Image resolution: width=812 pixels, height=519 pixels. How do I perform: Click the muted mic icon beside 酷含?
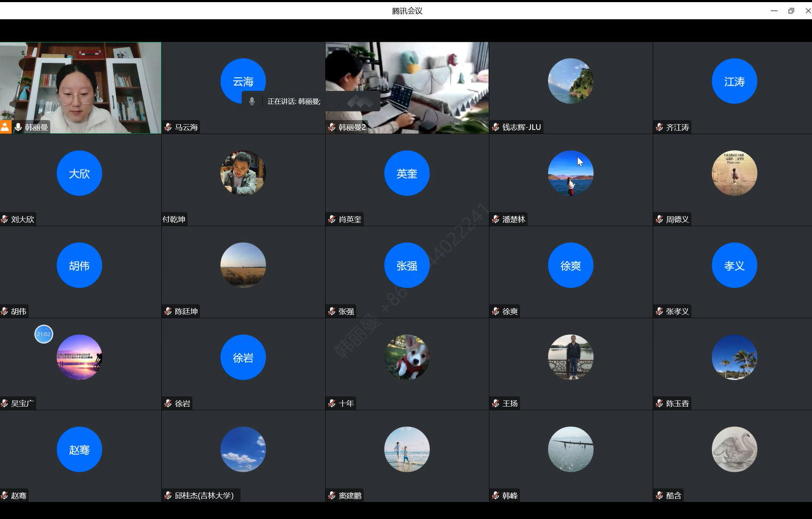660,496
